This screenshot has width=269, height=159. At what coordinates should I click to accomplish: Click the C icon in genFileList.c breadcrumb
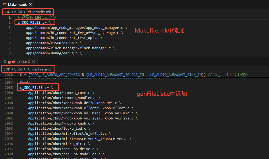point(29,69)
